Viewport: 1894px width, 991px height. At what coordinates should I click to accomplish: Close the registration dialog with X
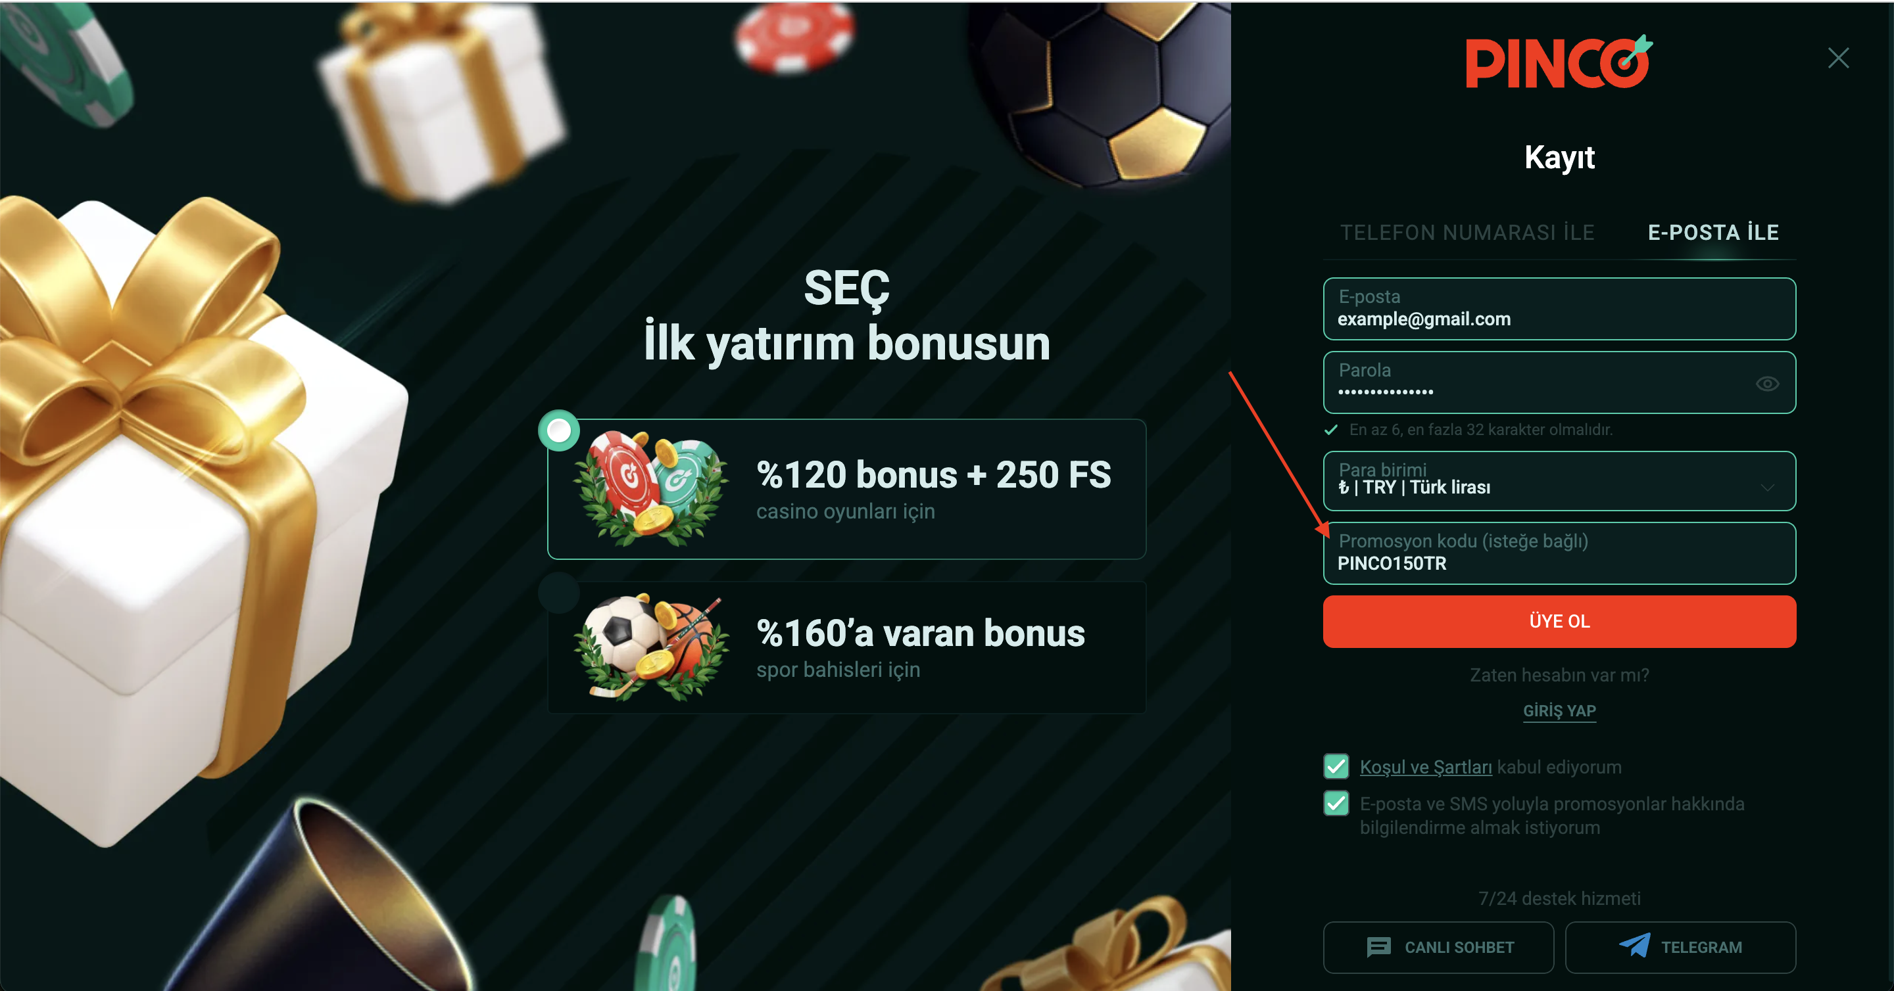tap(1838, 58)
